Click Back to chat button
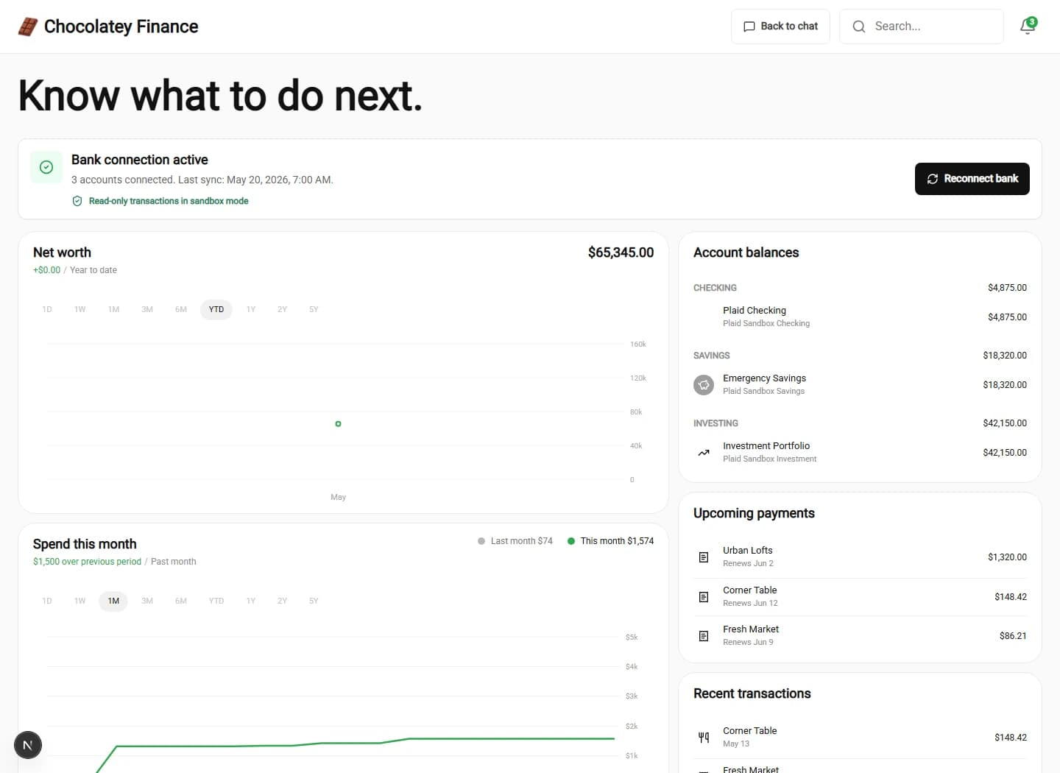Screen dimensions: 1060x773 pyautogui.click(x=780, y=27)
